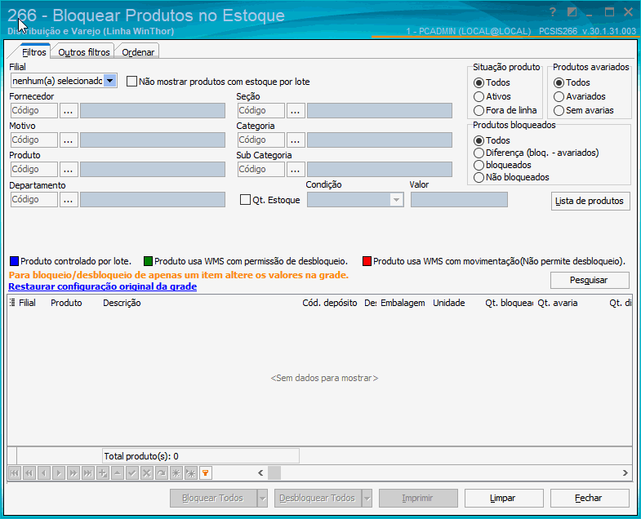Click the Limpar button
The image size is (641, 519).
(504, 498)
